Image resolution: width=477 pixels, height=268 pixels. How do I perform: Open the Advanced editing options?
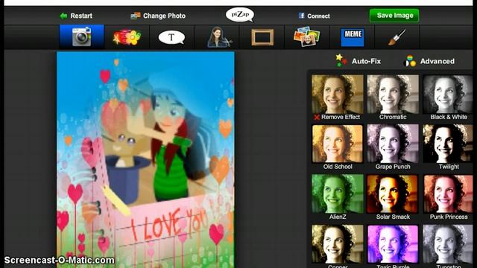point(437,61)
